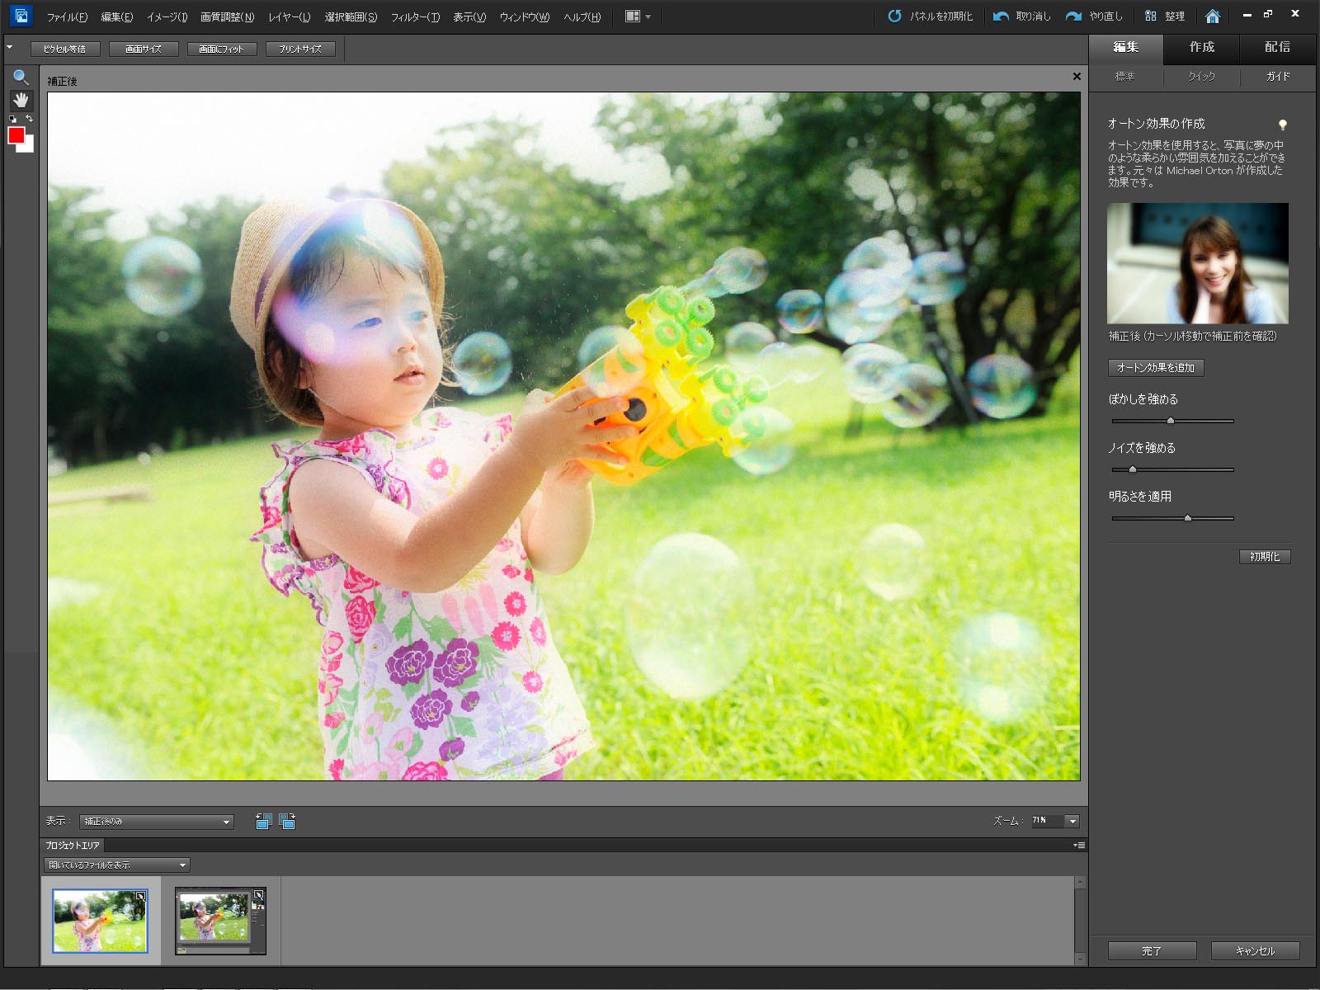The width and height of the screenshot is (1320, 990).
Task: Click パネルを初期化 reset panels icon
Action: click(x=894, y=16)
